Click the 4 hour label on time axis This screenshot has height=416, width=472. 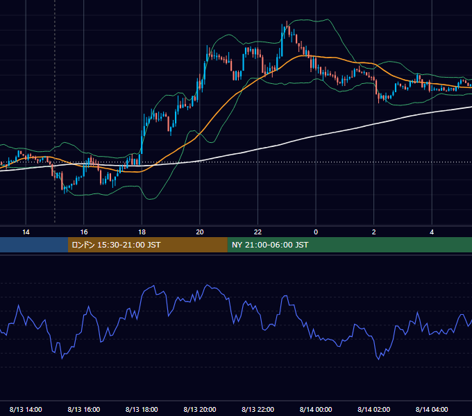point(432,232)
